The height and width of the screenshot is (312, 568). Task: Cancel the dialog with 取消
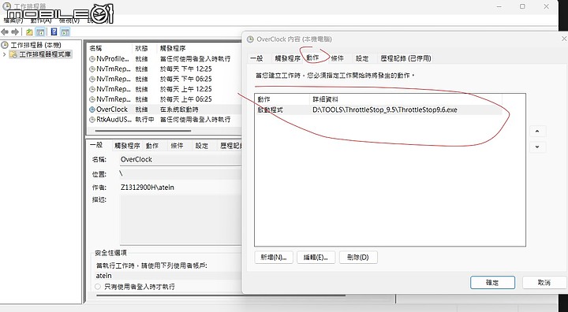pyautogui.click(x=544, y=283)
